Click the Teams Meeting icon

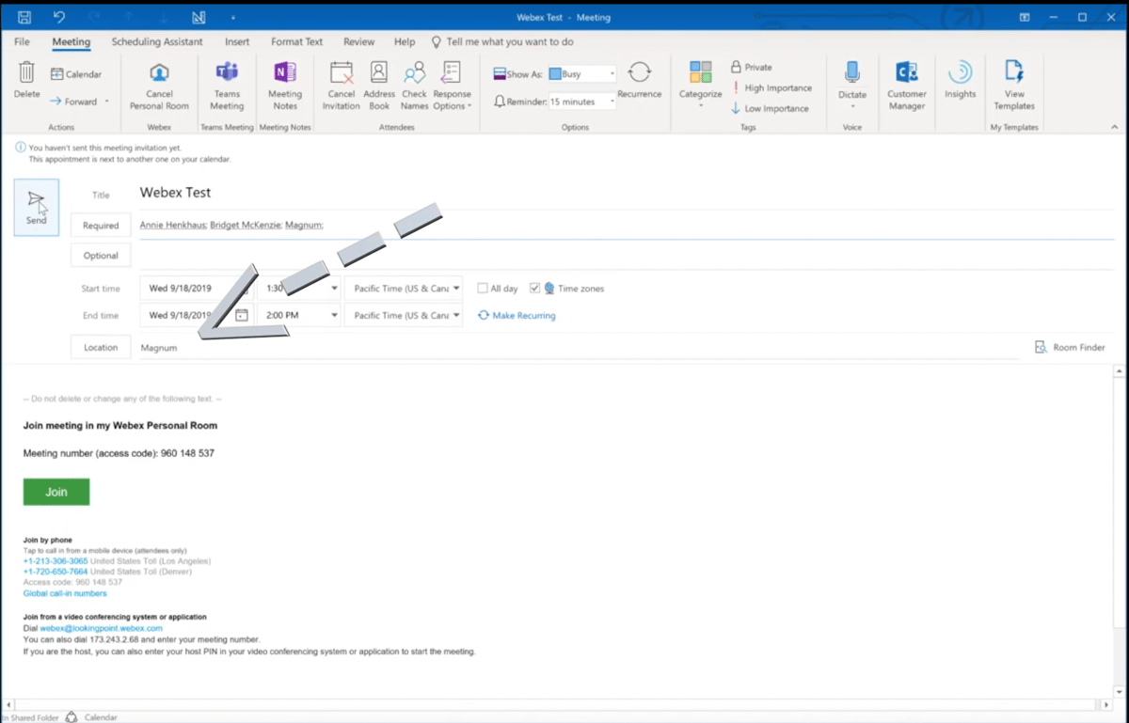coord(227,83)
